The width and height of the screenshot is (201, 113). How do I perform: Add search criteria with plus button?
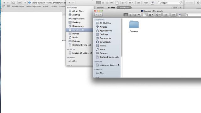[x=181, y=8]
